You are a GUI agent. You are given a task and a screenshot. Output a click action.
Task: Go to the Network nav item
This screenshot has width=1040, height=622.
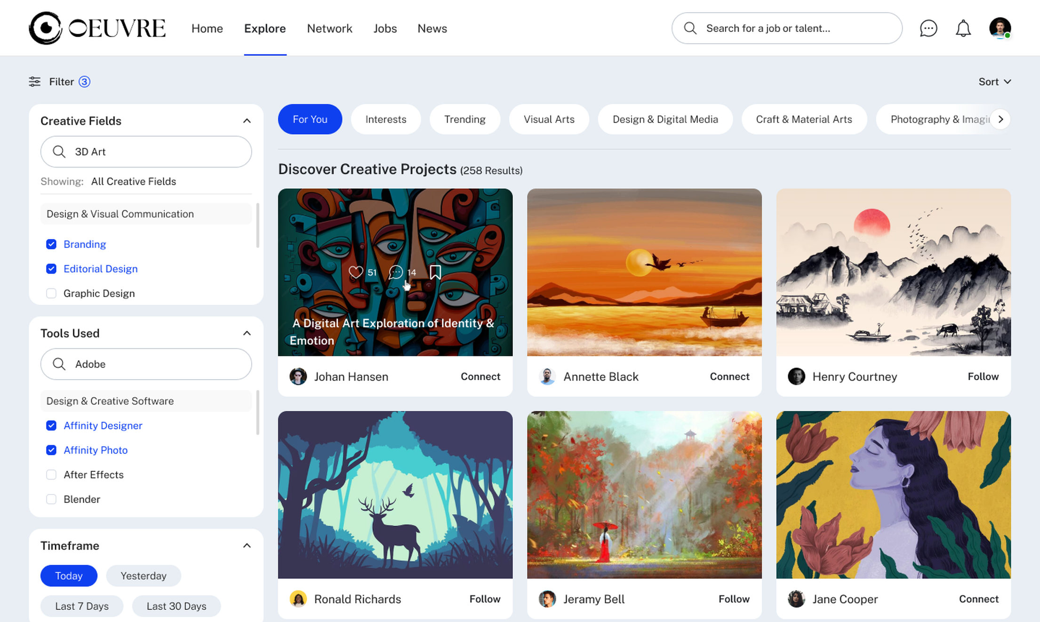tap(329, 29)
